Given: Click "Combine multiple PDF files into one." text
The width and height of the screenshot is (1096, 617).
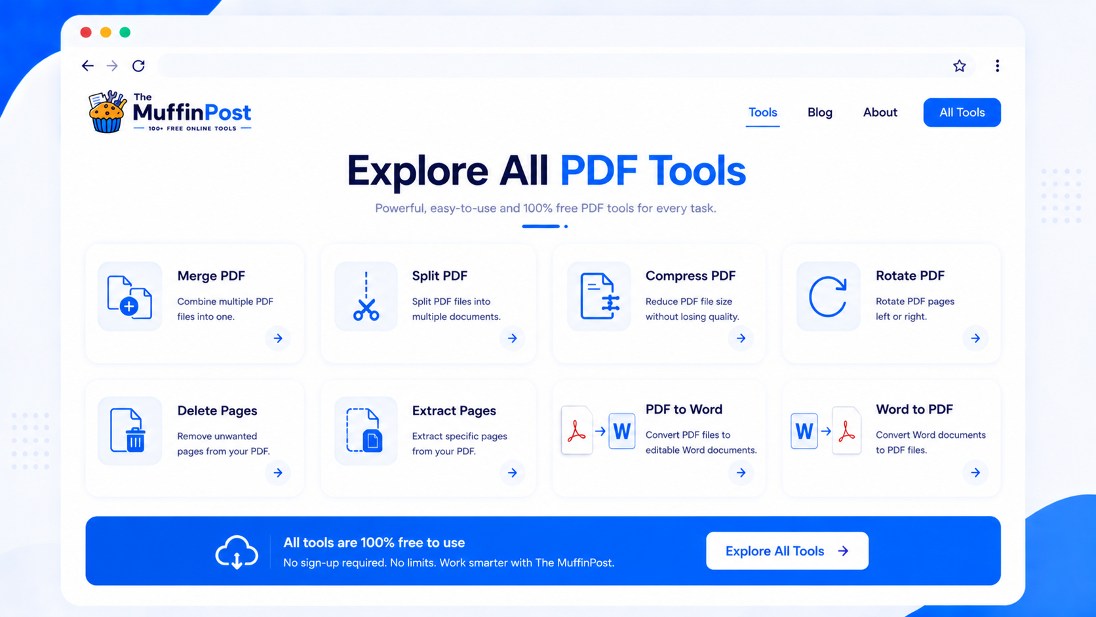Looking at the screenshot, I should tap(225, 309).
